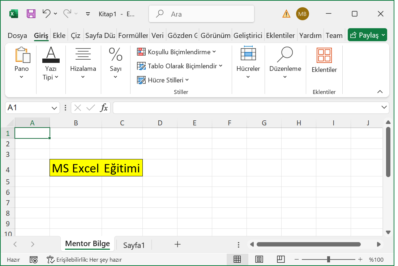Select column G header
398x266 pixels.
pyautogui.click(x=264, y=123)
